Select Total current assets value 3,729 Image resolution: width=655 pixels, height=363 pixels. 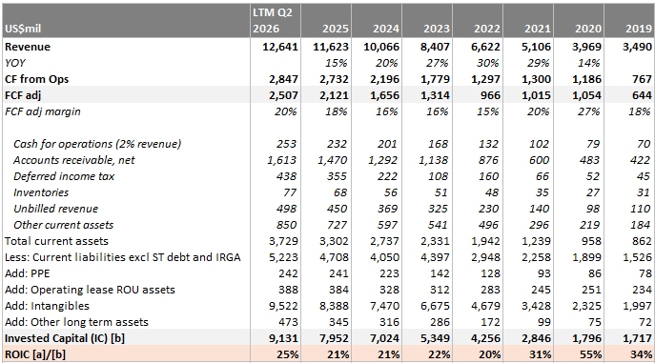(x=283, y=241)
